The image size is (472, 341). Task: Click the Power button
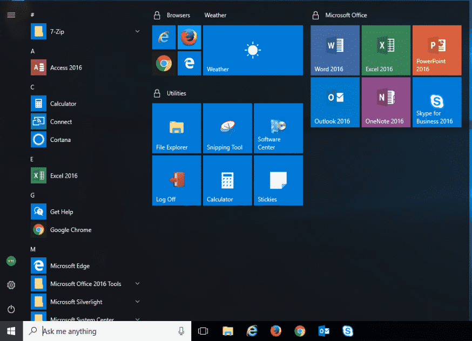click(x=11, y=309)
